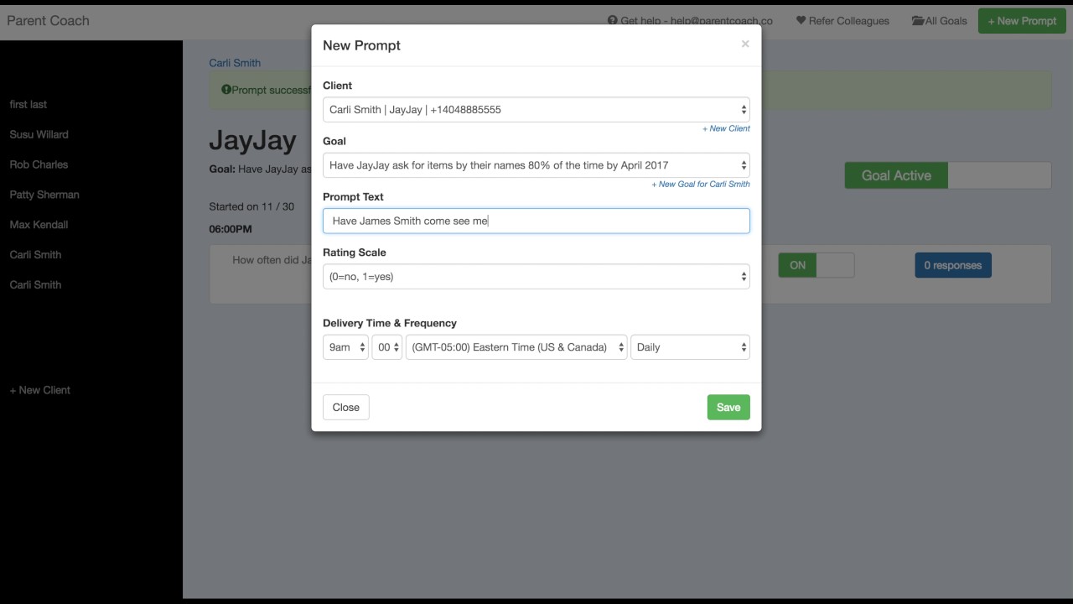
Task: Open the Client dropdown for Carli Smith
Action: tap(536, 109)
